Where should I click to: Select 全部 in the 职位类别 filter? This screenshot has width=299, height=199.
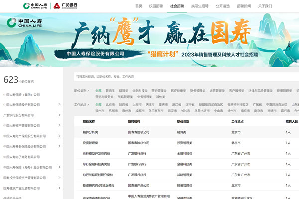98,91
